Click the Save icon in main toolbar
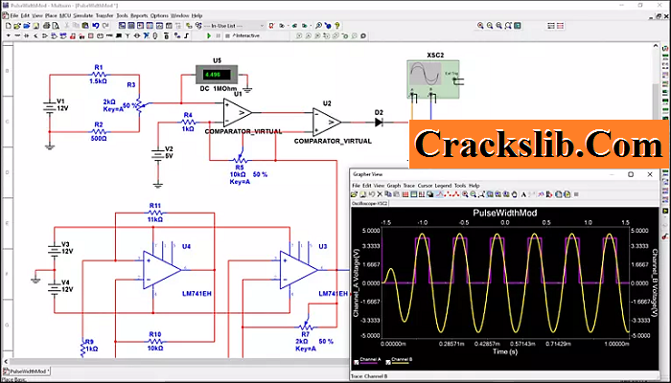Screen dimensions: 671x383 (x=36, y=26)
